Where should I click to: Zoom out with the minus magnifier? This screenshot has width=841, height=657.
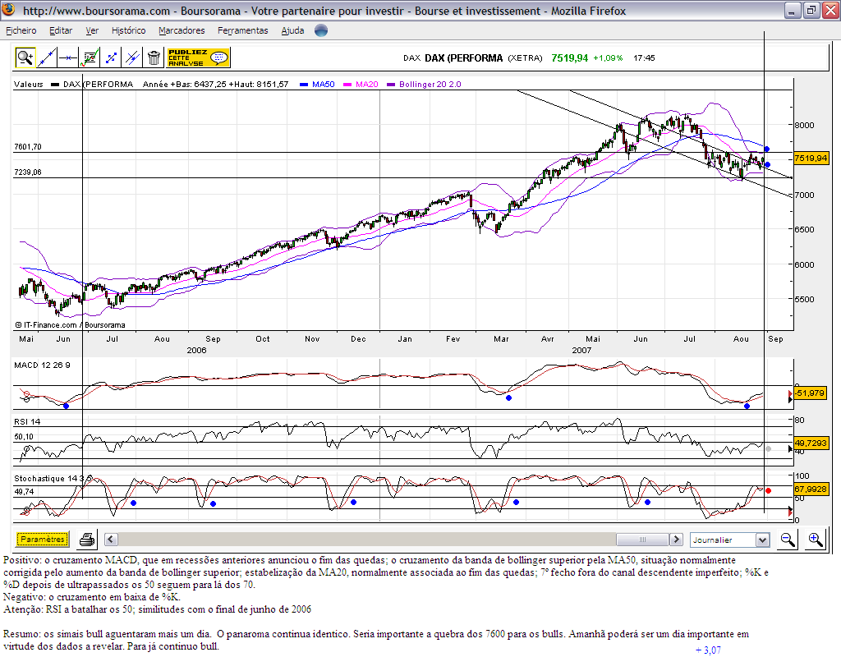pos(788,540)
